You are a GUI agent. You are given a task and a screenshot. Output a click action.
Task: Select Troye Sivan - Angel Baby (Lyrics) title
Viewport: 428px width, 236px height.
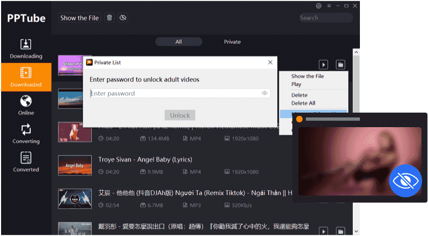pos(145,159)
